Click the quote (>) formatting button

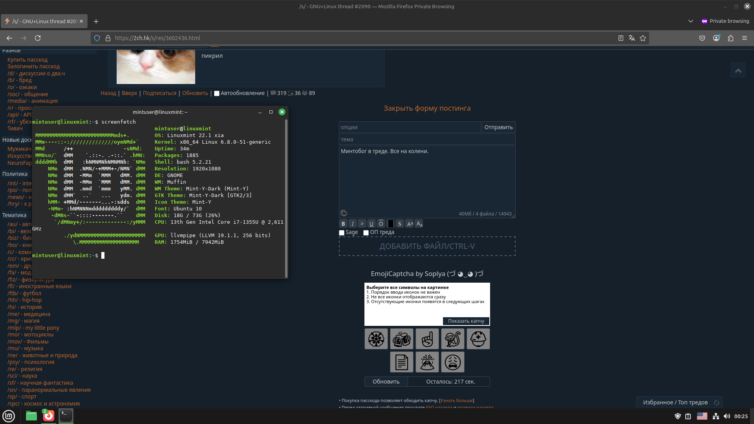[x=362, y=224]
